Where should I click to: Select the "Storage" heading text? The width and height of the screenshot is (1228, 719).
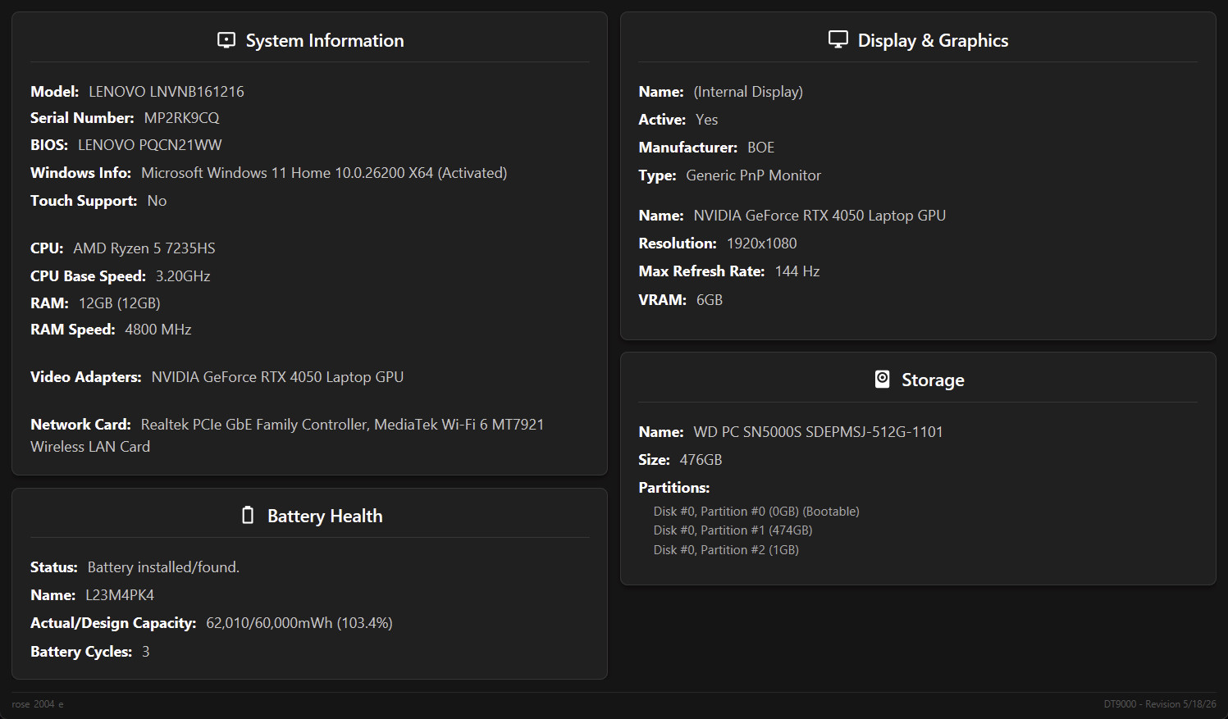coord(934,380)
